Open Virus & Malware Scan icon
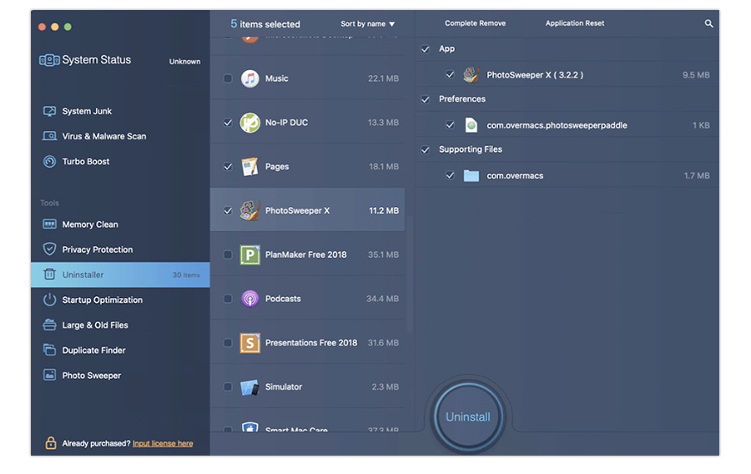The width and height of the screenshot is (751, 474). [49, 136]
